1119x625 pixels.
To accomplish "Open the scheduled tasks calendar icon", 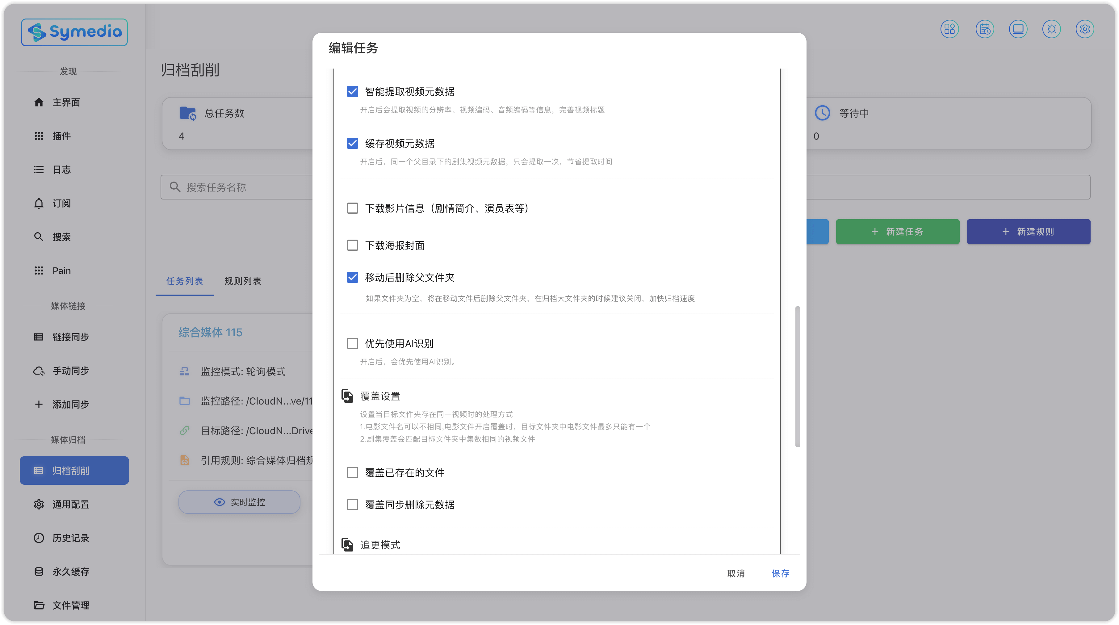I will coord(984,29).
